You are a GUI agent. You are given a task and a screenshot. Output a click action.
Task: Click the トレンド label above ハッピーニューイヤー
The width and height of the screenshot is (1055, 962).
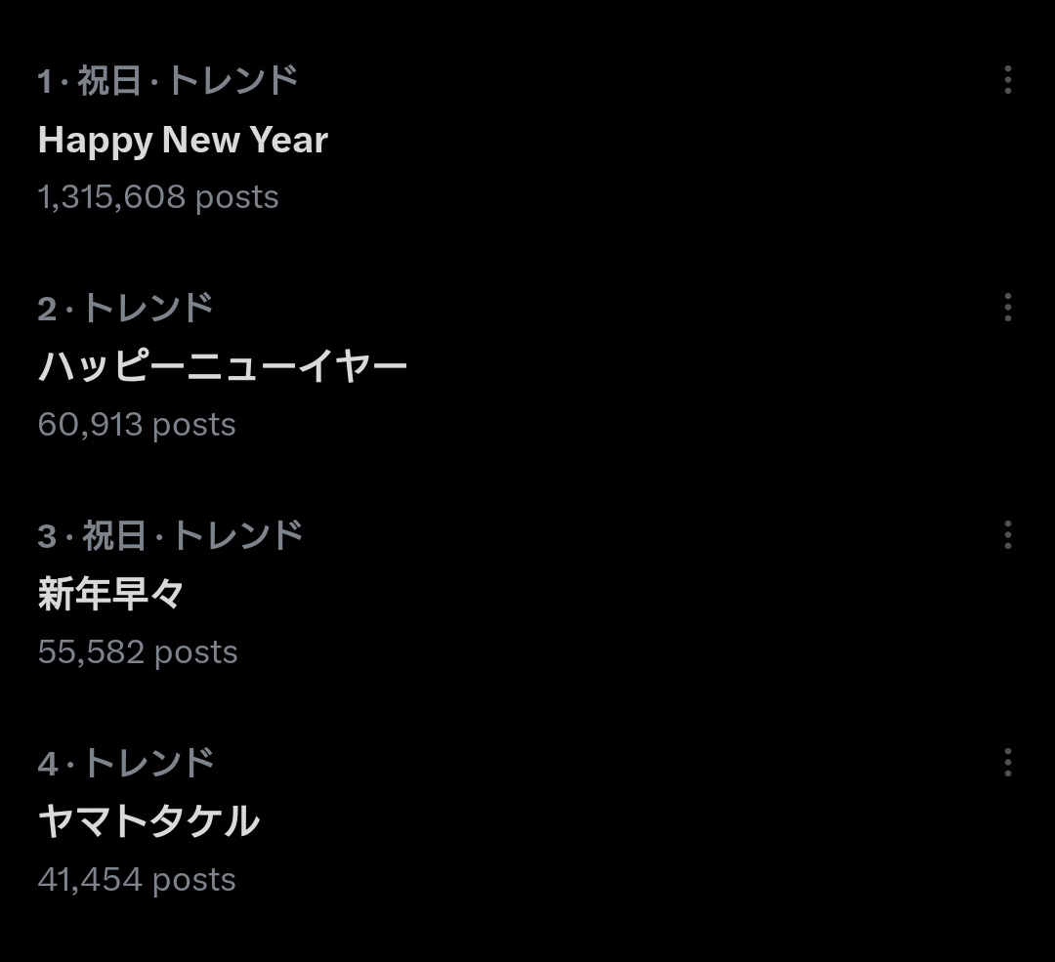148,309
